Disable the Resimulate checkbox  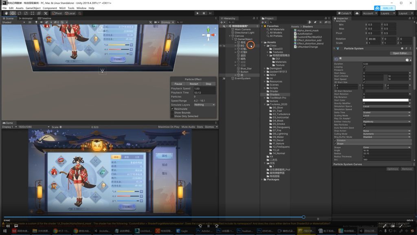172,109
